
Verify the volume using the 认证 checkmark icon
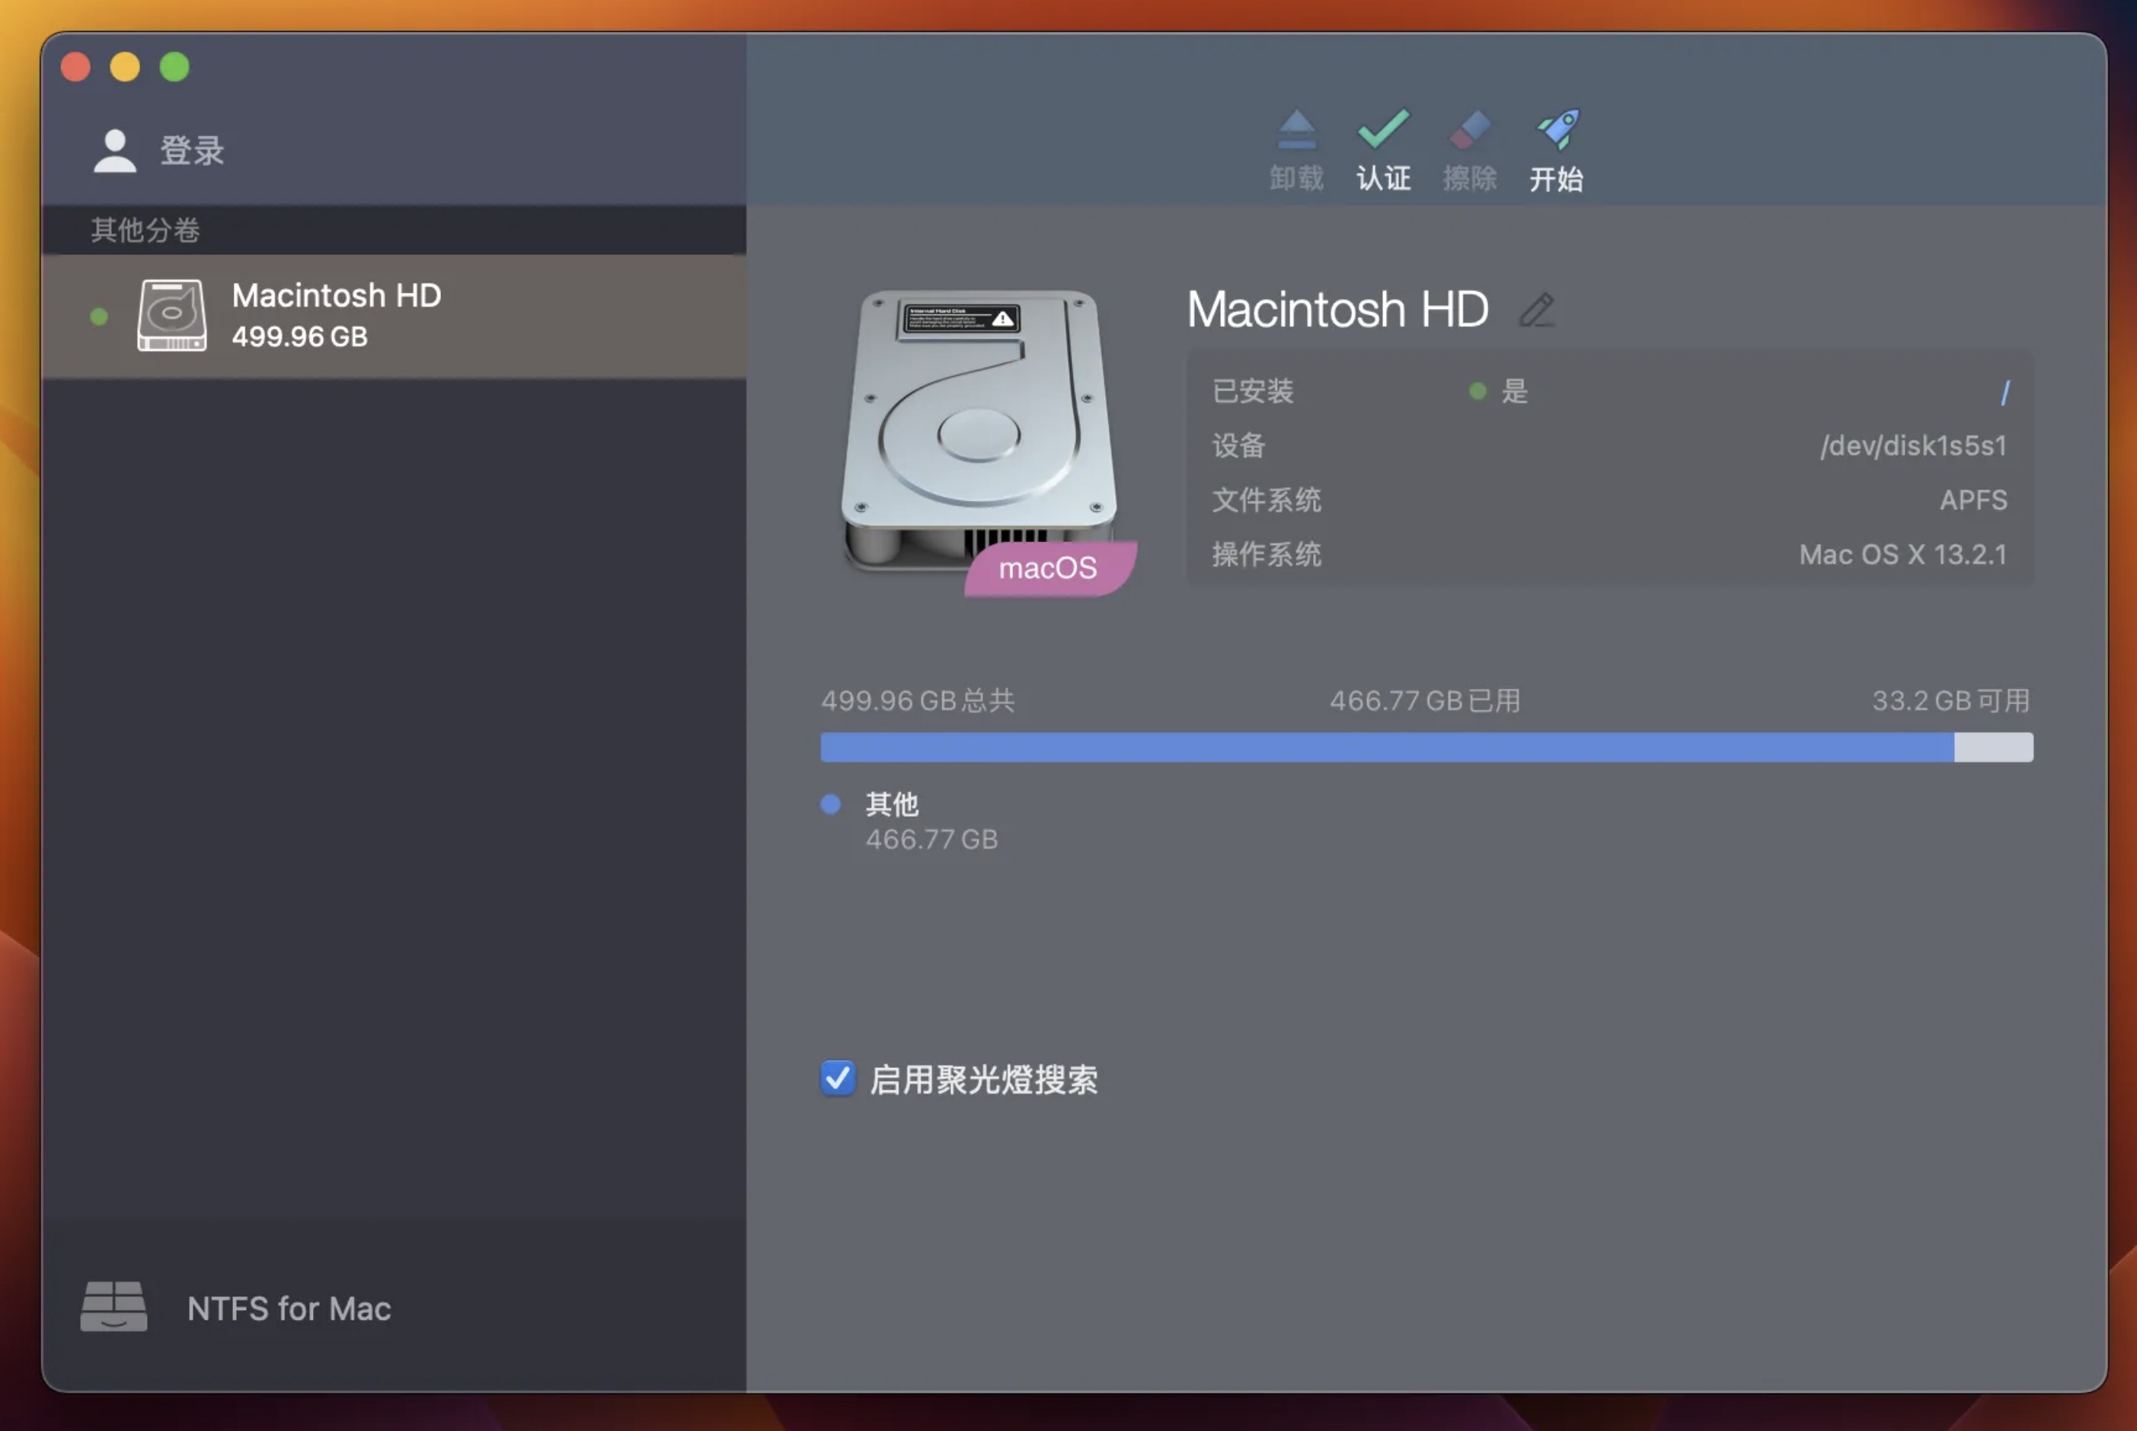click(x=1382, y=146)
